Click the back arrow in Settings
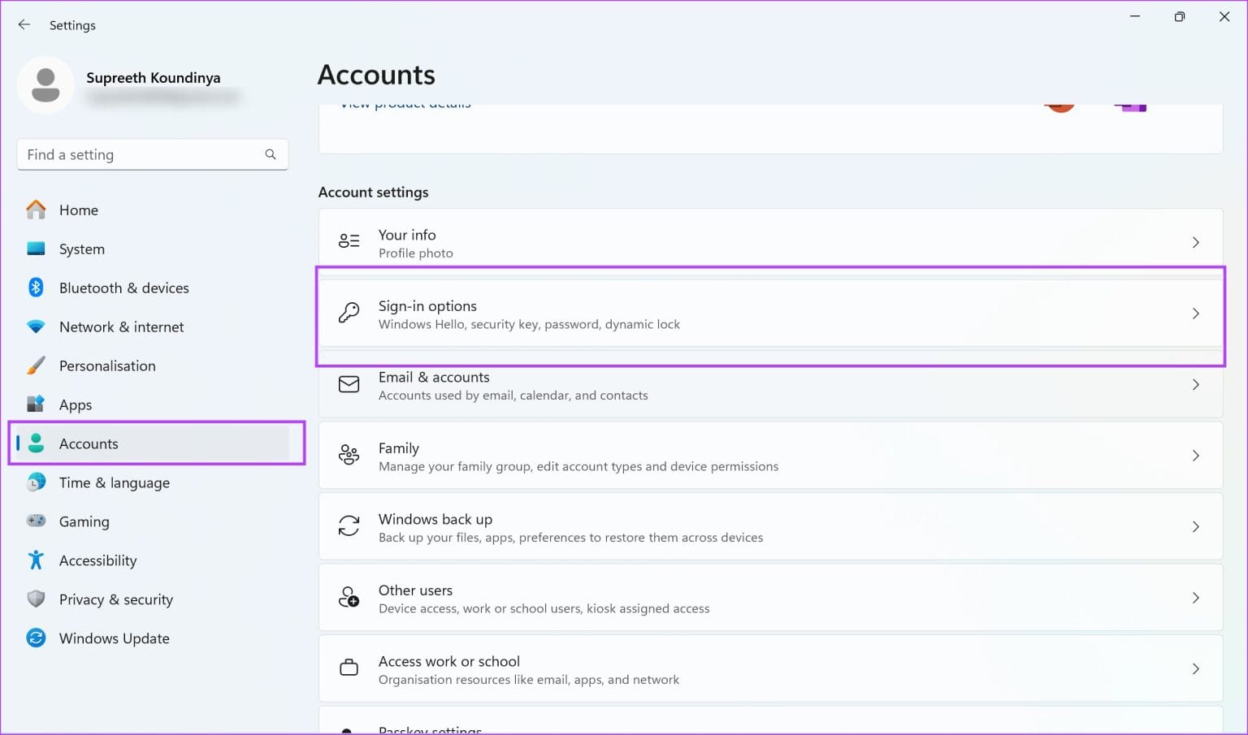 point(24,25)
